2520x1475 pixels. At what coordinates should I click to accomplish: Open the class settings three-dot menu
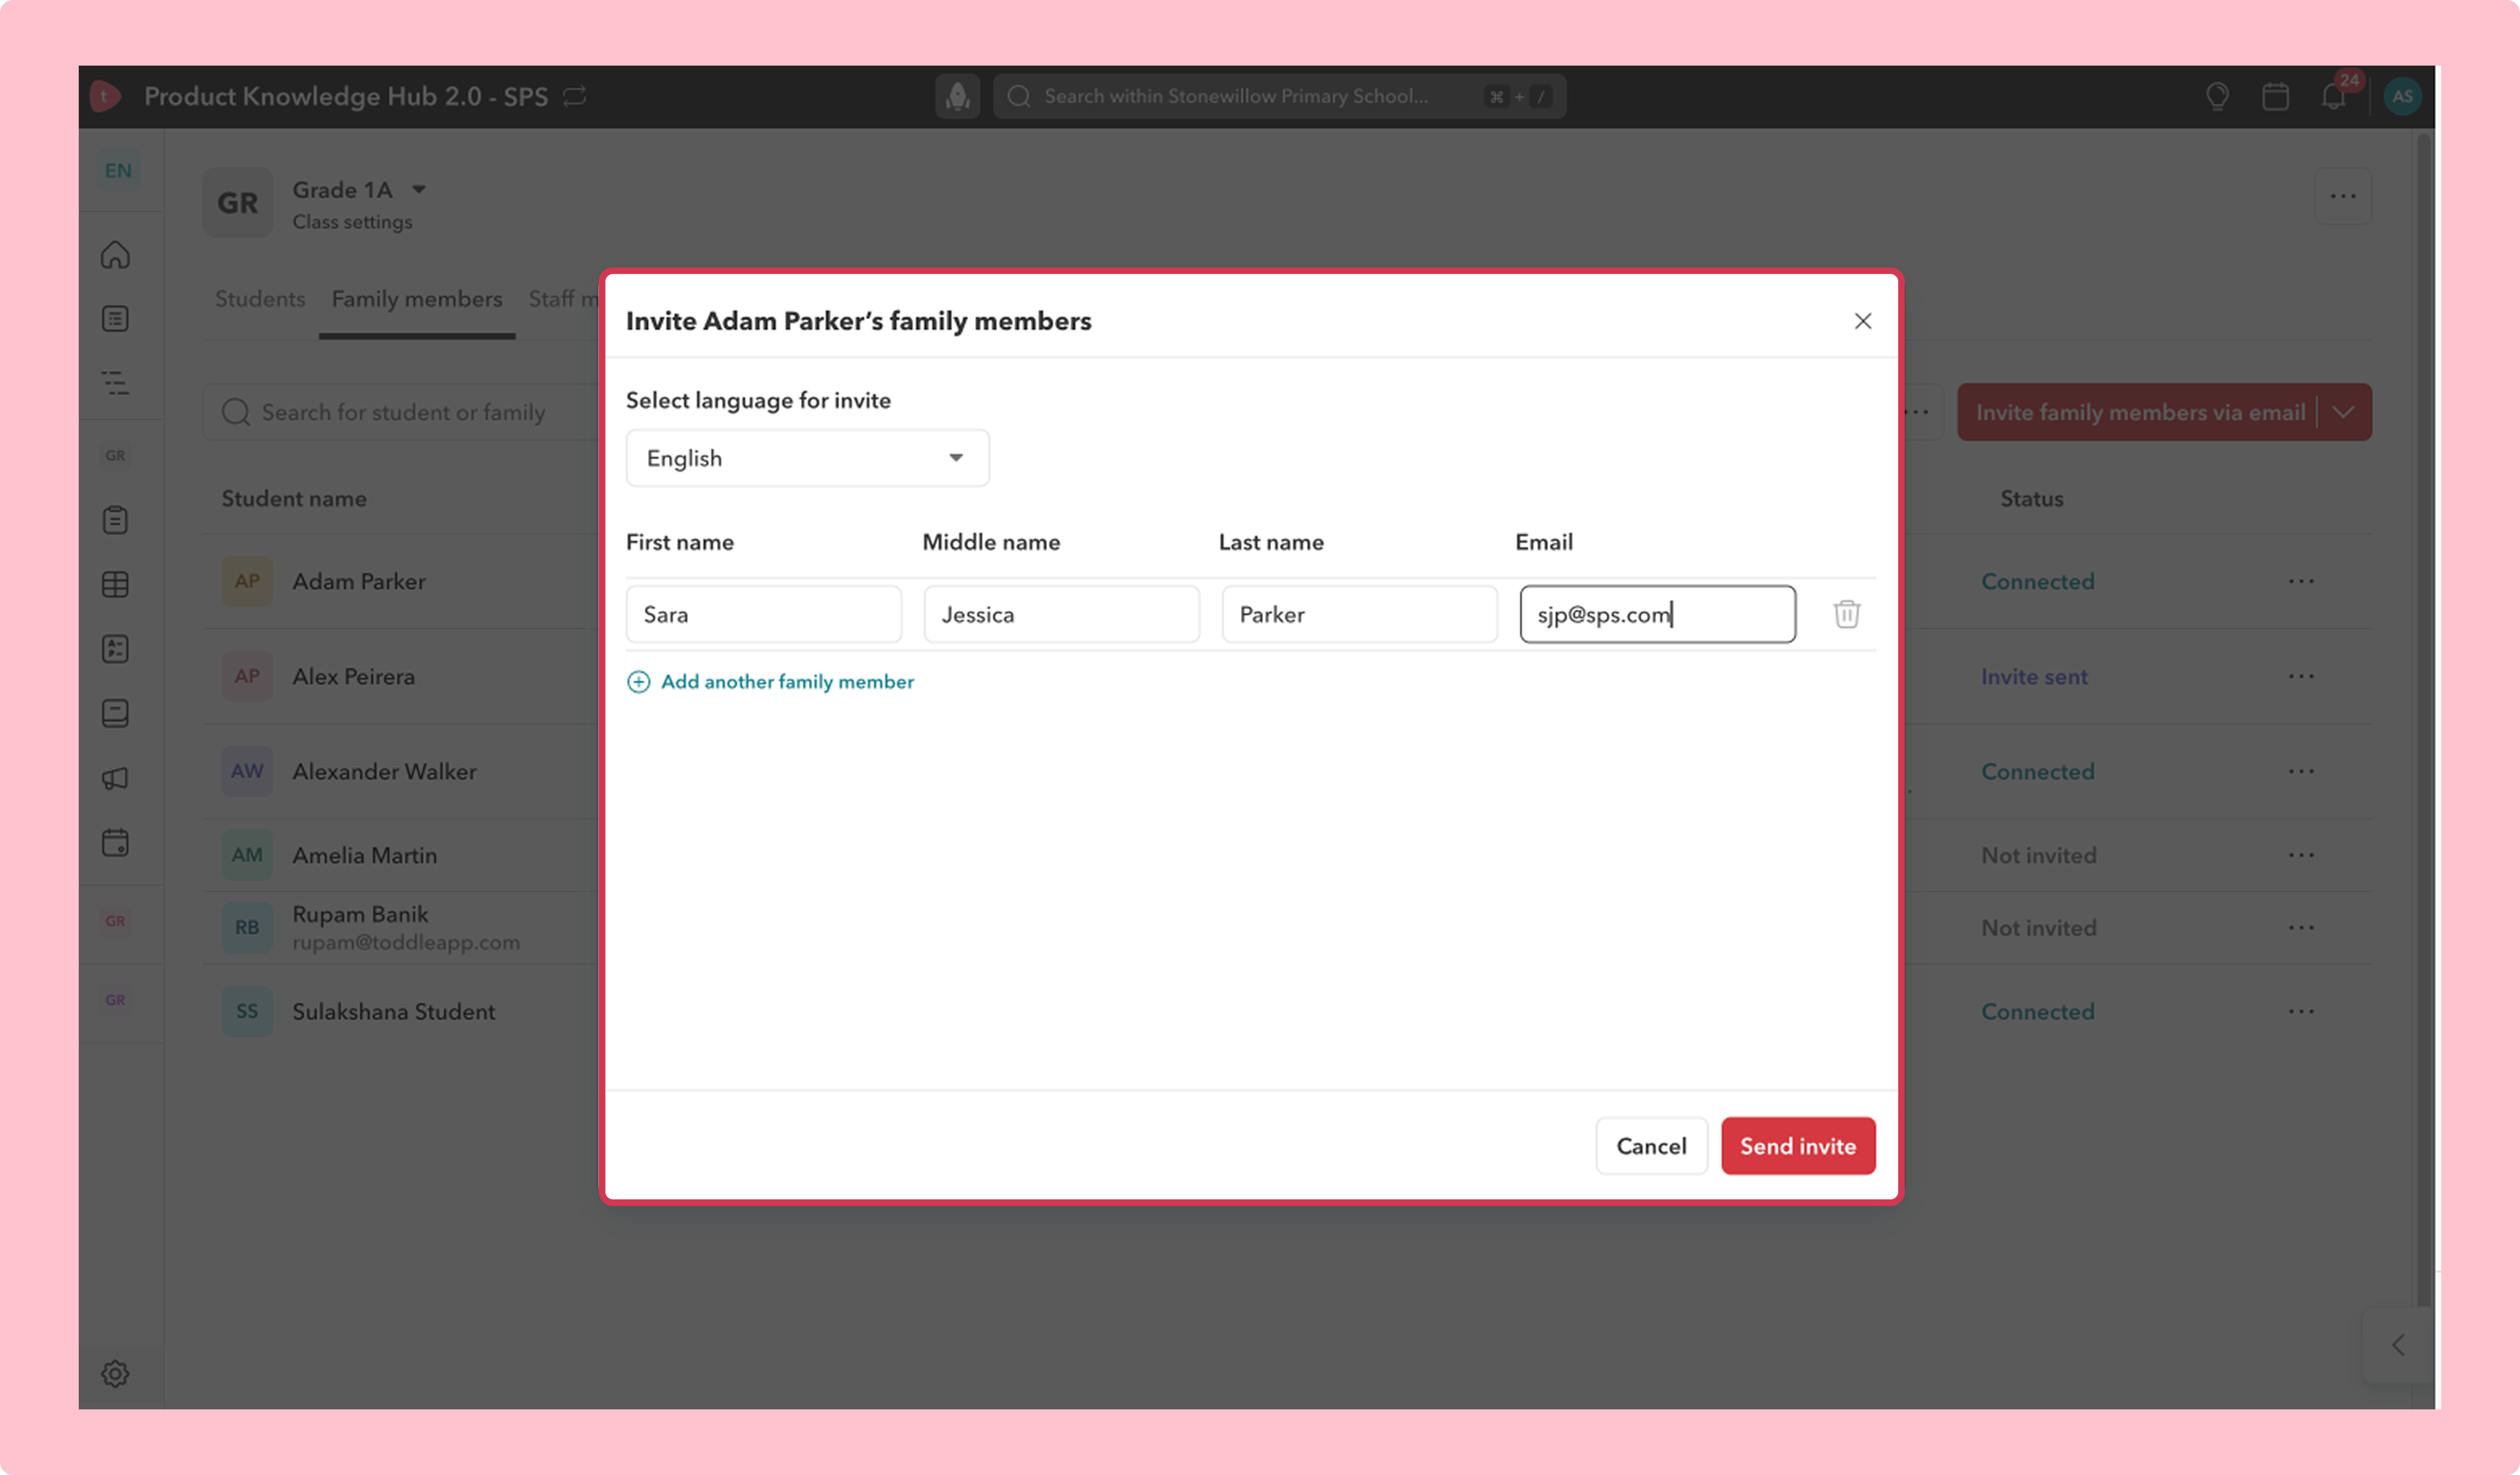point(2343,196)
